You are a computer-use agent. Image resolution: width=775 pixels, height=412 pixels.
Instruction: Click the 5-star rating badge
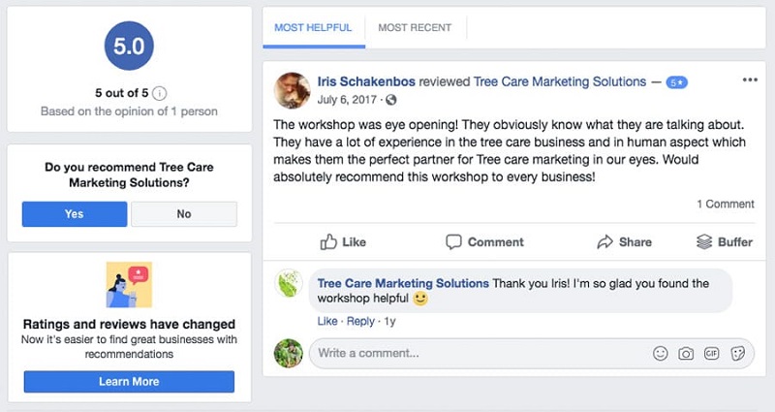pos(676,82)
